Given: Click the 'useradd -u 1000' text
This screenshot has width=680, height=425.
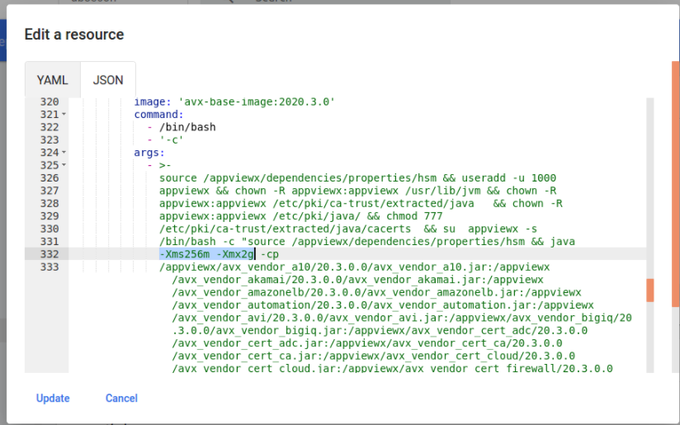Looking at the screenshot, I should click(508, 178).
